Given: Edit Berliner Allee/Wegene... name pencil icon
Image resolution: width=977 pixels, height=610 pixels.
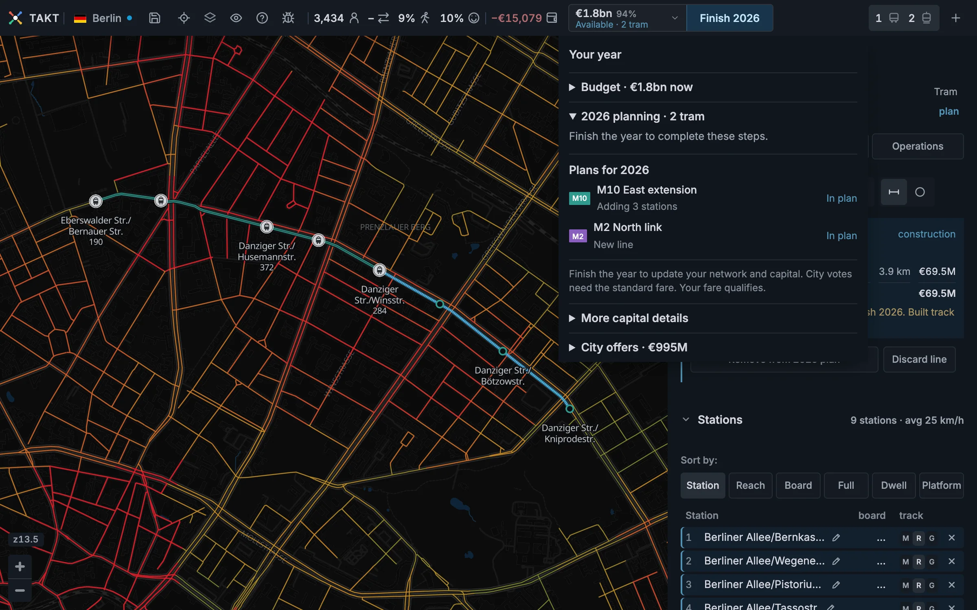Looking at the screenshot, I should coord(836,561).
